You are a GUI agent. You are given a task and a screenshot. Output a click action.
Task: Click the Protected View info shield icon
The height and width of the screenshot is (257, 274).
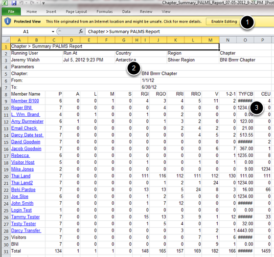tap(7, 21)
